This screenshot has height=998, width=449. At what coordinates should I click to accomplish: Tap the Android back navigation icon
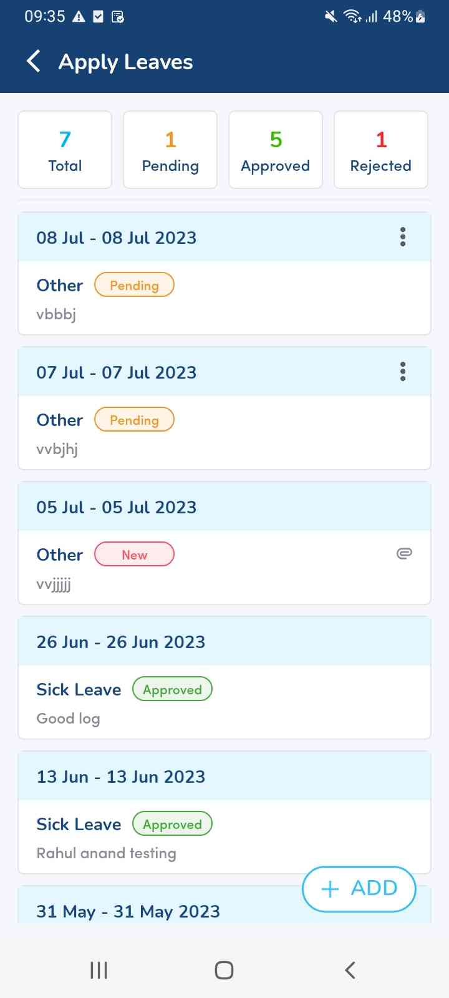350,970
